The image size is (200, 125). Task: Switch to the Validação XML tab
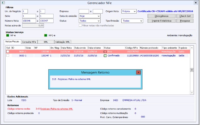(62, 42)
